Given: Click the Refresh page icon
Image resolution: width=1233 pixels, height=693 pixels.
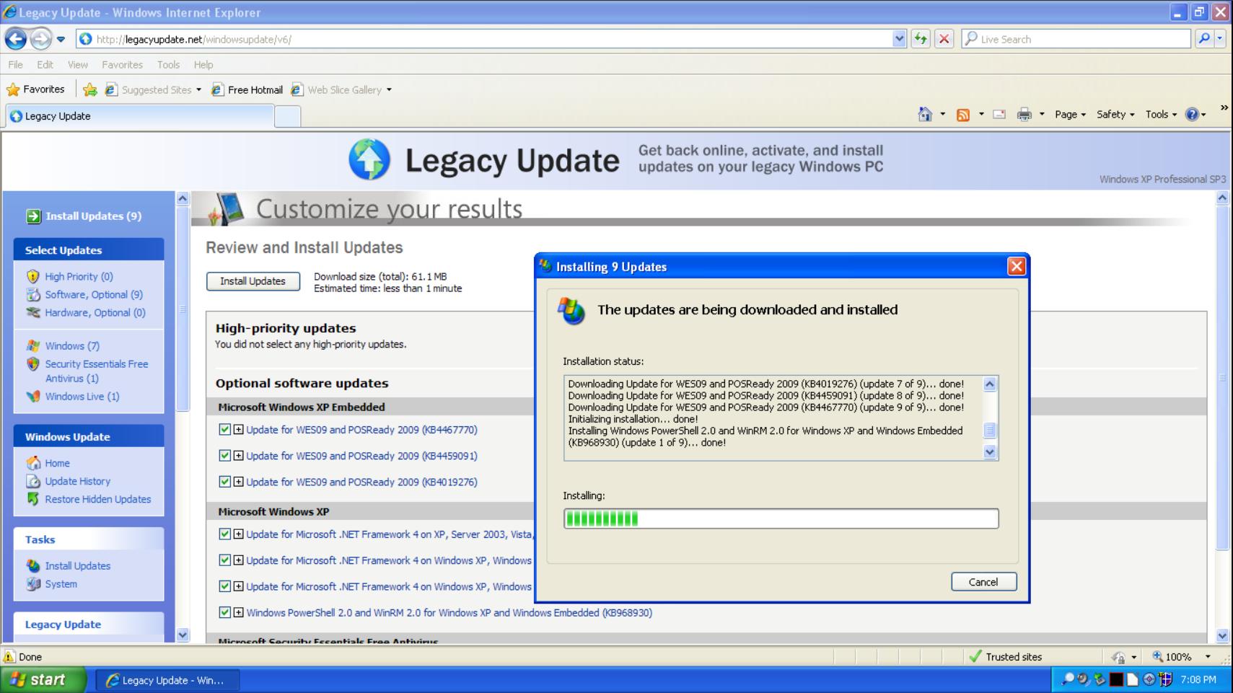Looking at the screenshot, I should point(920,39).
